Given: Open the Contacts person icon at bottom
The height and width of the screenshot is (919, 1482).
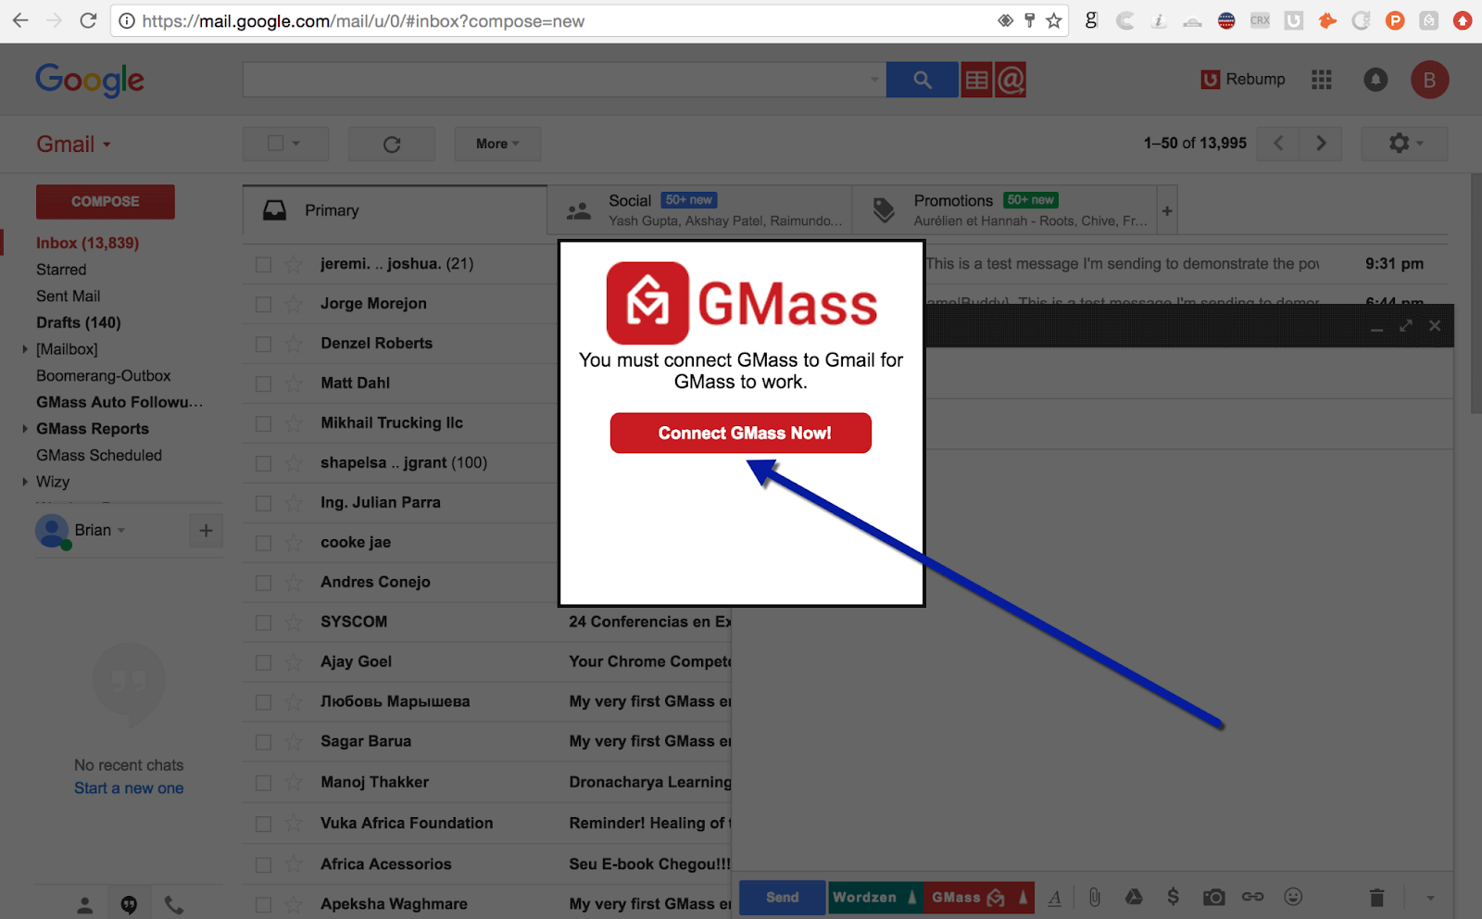Looking at the screenshot, I should coord(84,905).
